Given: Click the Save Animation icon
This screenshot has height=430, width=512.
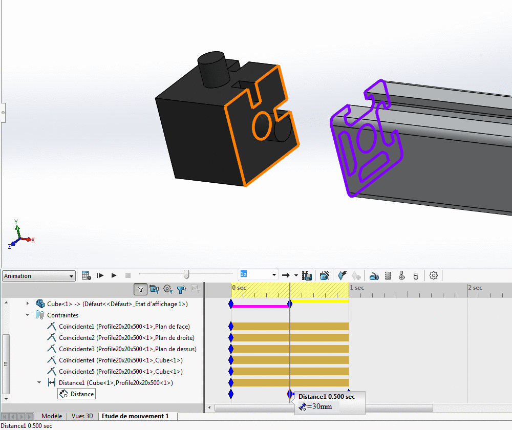Looking at the screenshot, I should coord(307,275).
